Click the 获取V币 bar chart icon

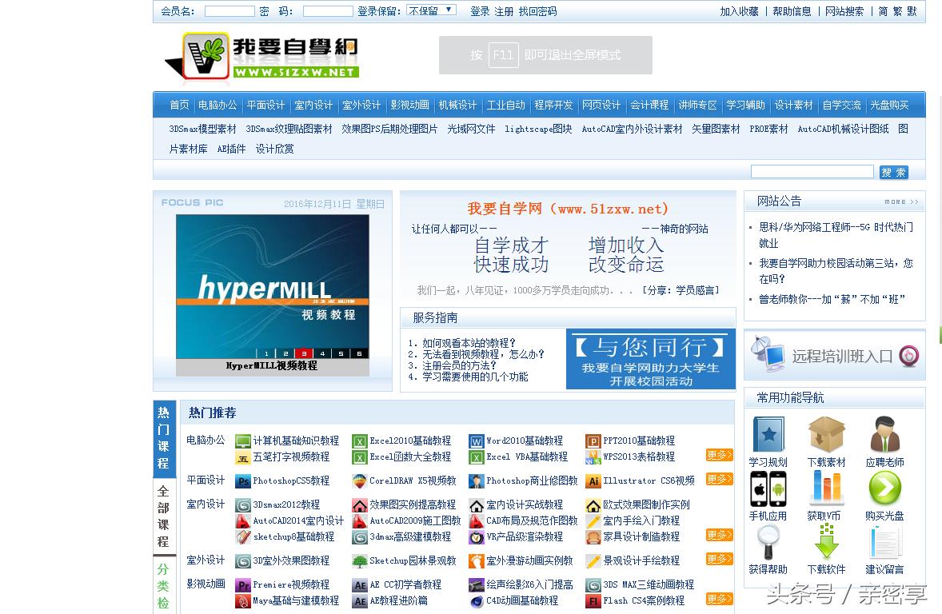826,487
